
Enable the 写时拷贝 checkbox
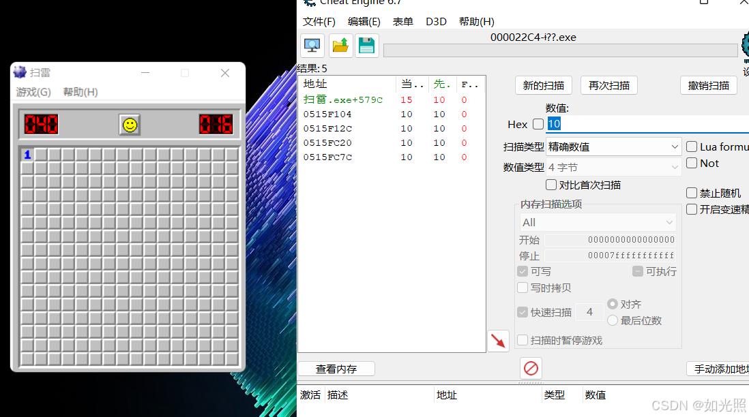(x=523, y=288)
